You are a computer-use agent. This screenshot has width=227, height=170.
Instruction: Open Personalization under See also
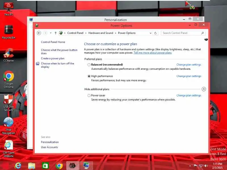tap(50, 142)
